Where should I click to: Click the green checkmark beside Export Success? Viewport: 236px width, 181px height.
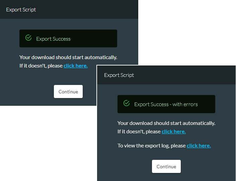(28, 38)
